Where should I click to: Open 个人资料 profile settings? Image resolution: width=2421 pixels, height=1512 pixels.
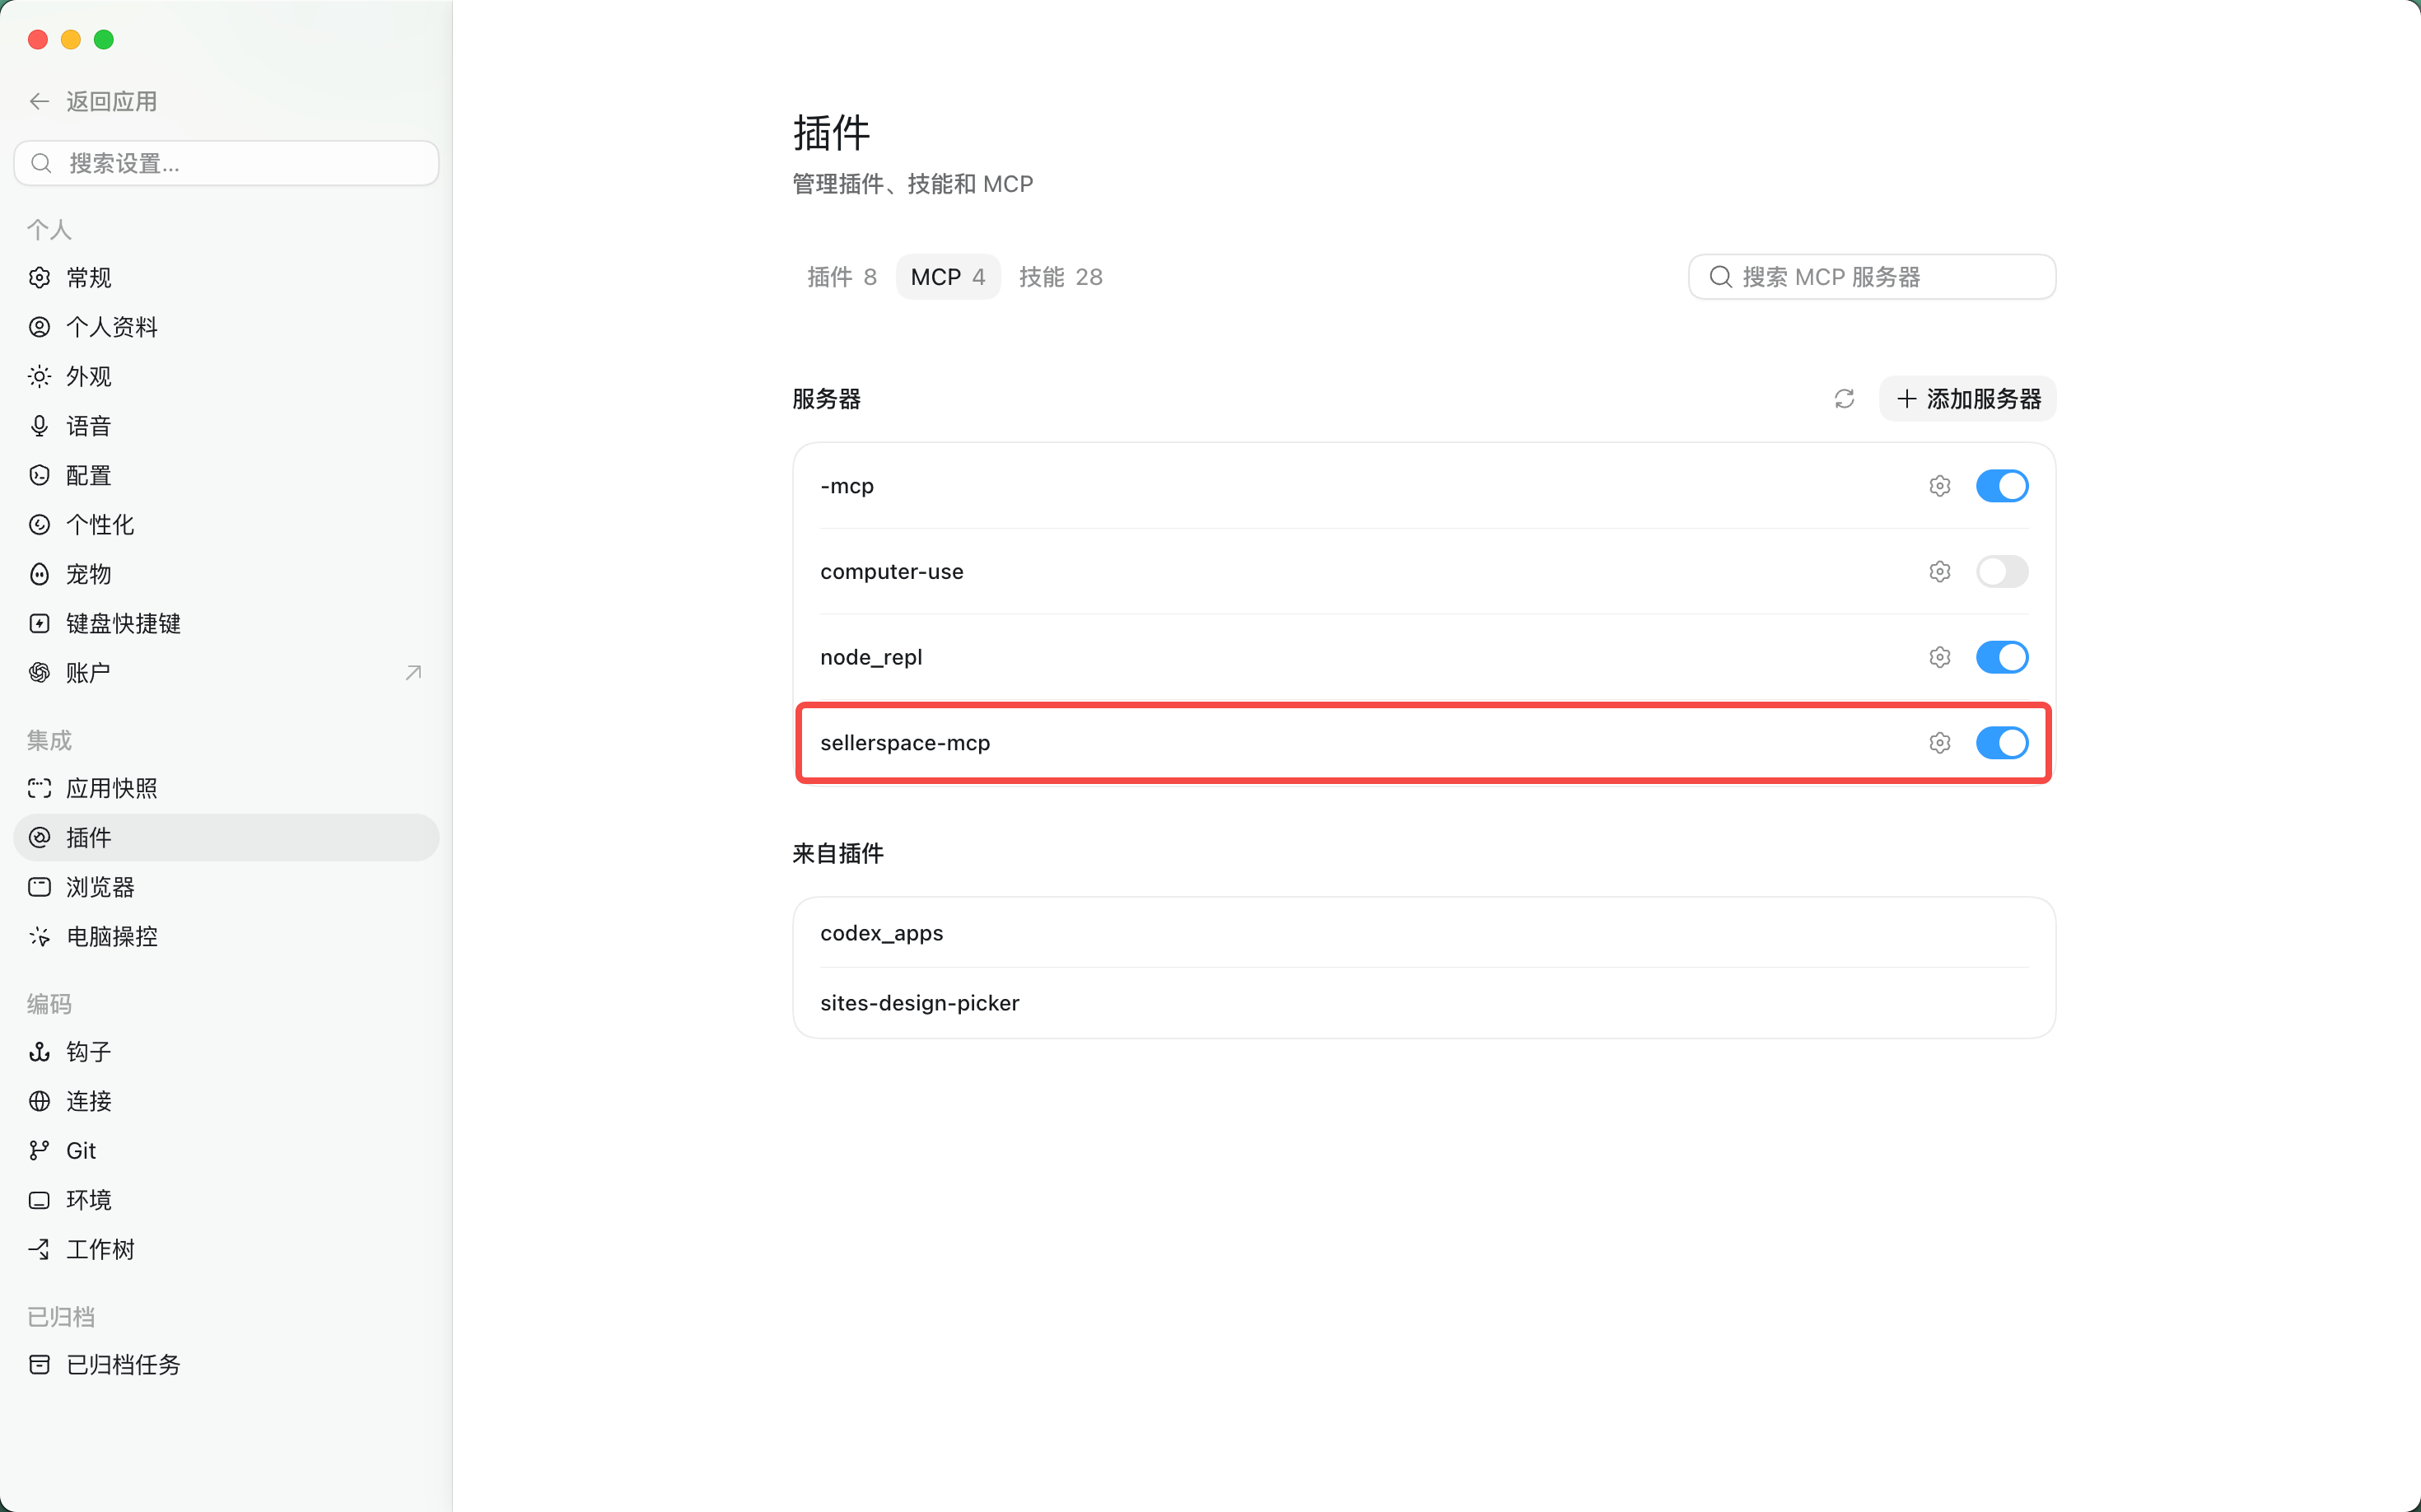click(226, 327)
